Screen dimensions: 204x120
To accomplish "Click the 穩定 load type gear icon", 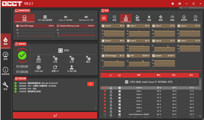I will click(x=88, y=58).
